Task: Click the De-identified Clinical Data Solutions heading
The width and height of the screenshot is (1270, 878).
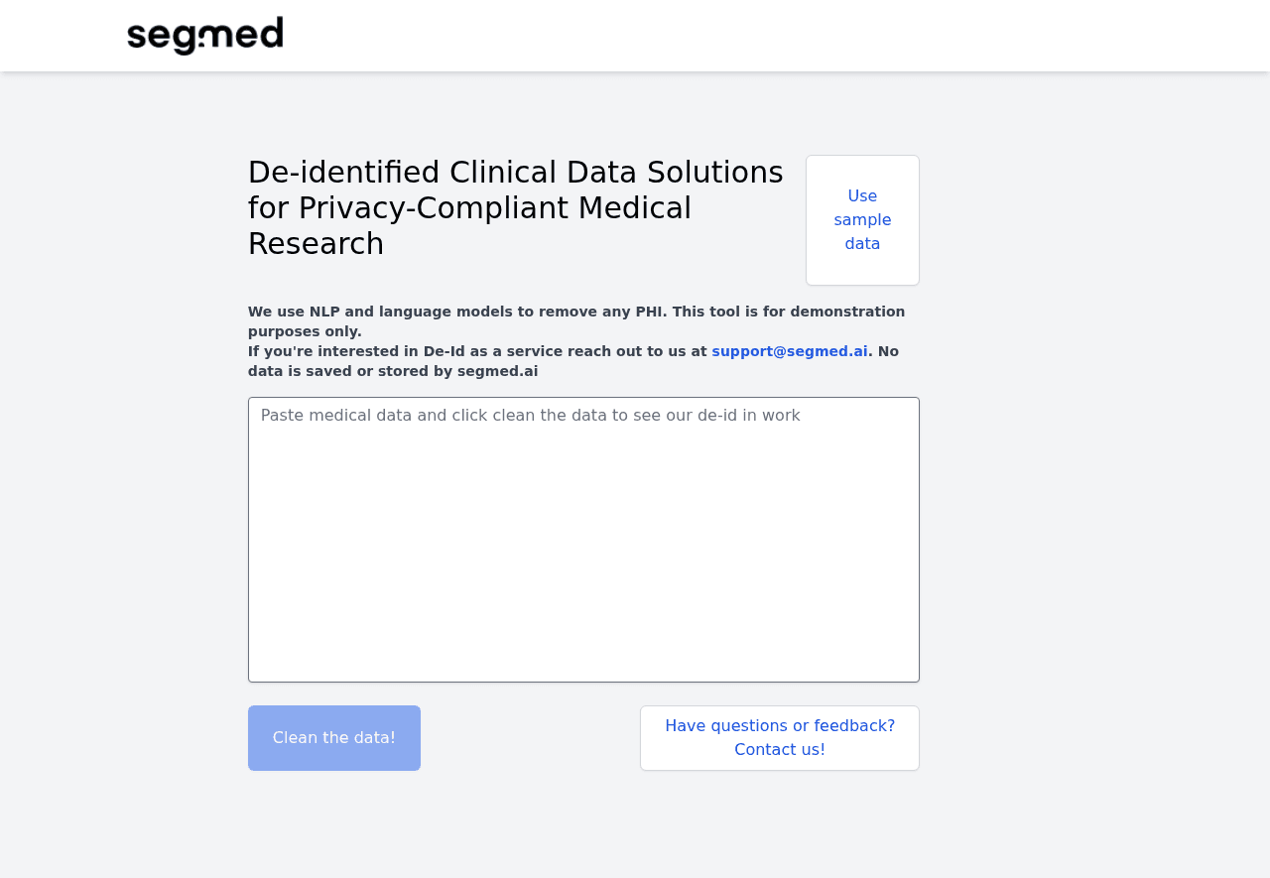Action: [x=515, y=173]
